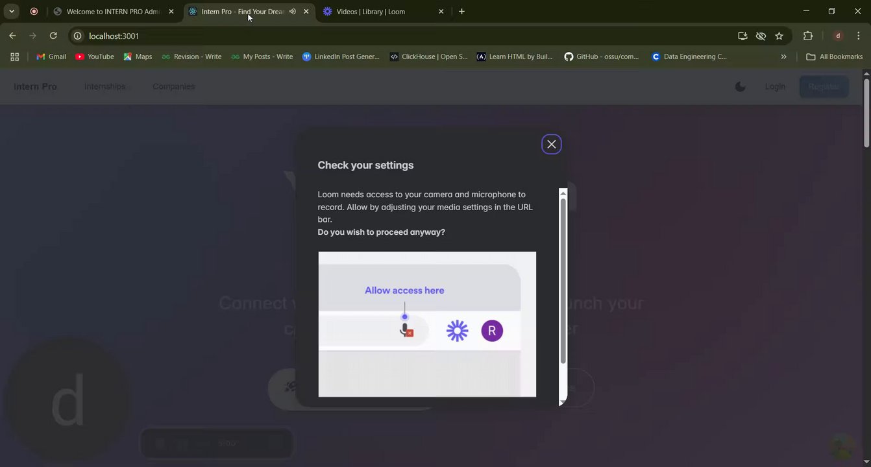Click the red recording indicator icon
Viewport: 871px width, 467px height.
click(x=34, y=12)
